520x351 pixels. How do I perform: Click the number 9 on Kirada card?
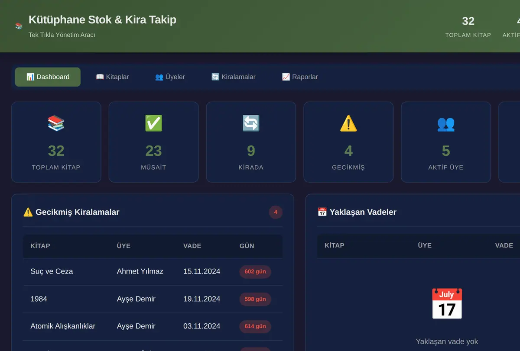tap(251, 151)
